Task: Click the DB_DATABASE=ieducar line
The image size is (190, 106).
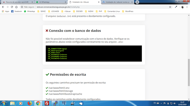Action: click(x=57, y=55)
